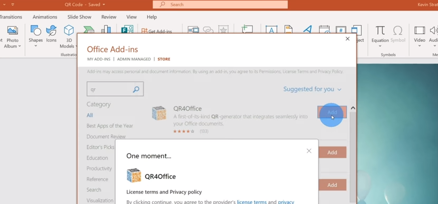Click results scrollbar up arrow
This screenshot has width=438, height=204.
coord(353,108)
